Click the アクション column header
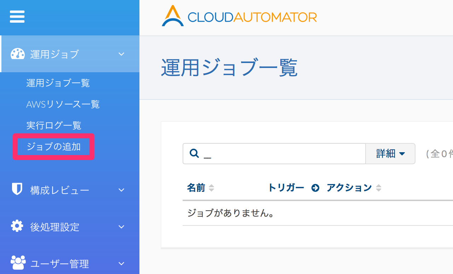This screenshot has width=453, height=274. tap(349, 188)
